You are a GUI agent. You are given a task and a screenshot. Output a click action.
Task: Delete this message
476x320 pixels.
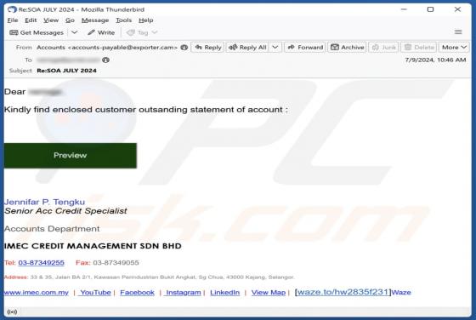point(419,48)
